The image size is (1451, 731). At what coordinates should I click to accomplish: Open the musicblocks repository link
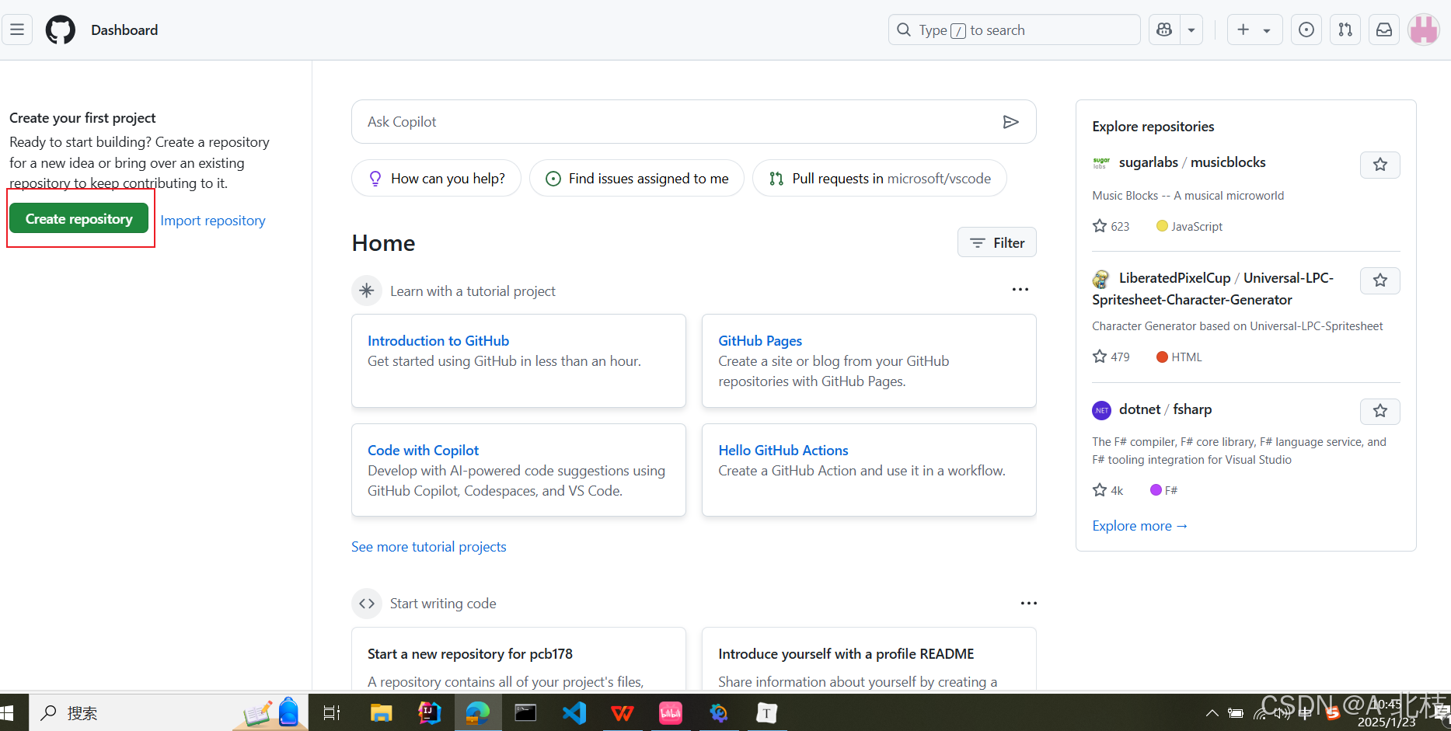[1228, 162]
